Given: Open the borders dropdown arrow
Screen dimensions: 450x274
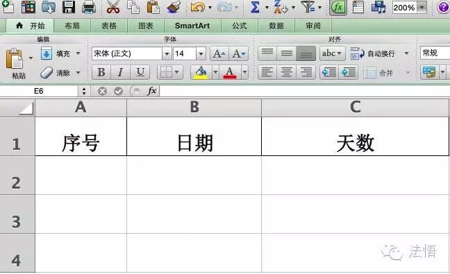Looking at the screenshot, I should 177,72.
